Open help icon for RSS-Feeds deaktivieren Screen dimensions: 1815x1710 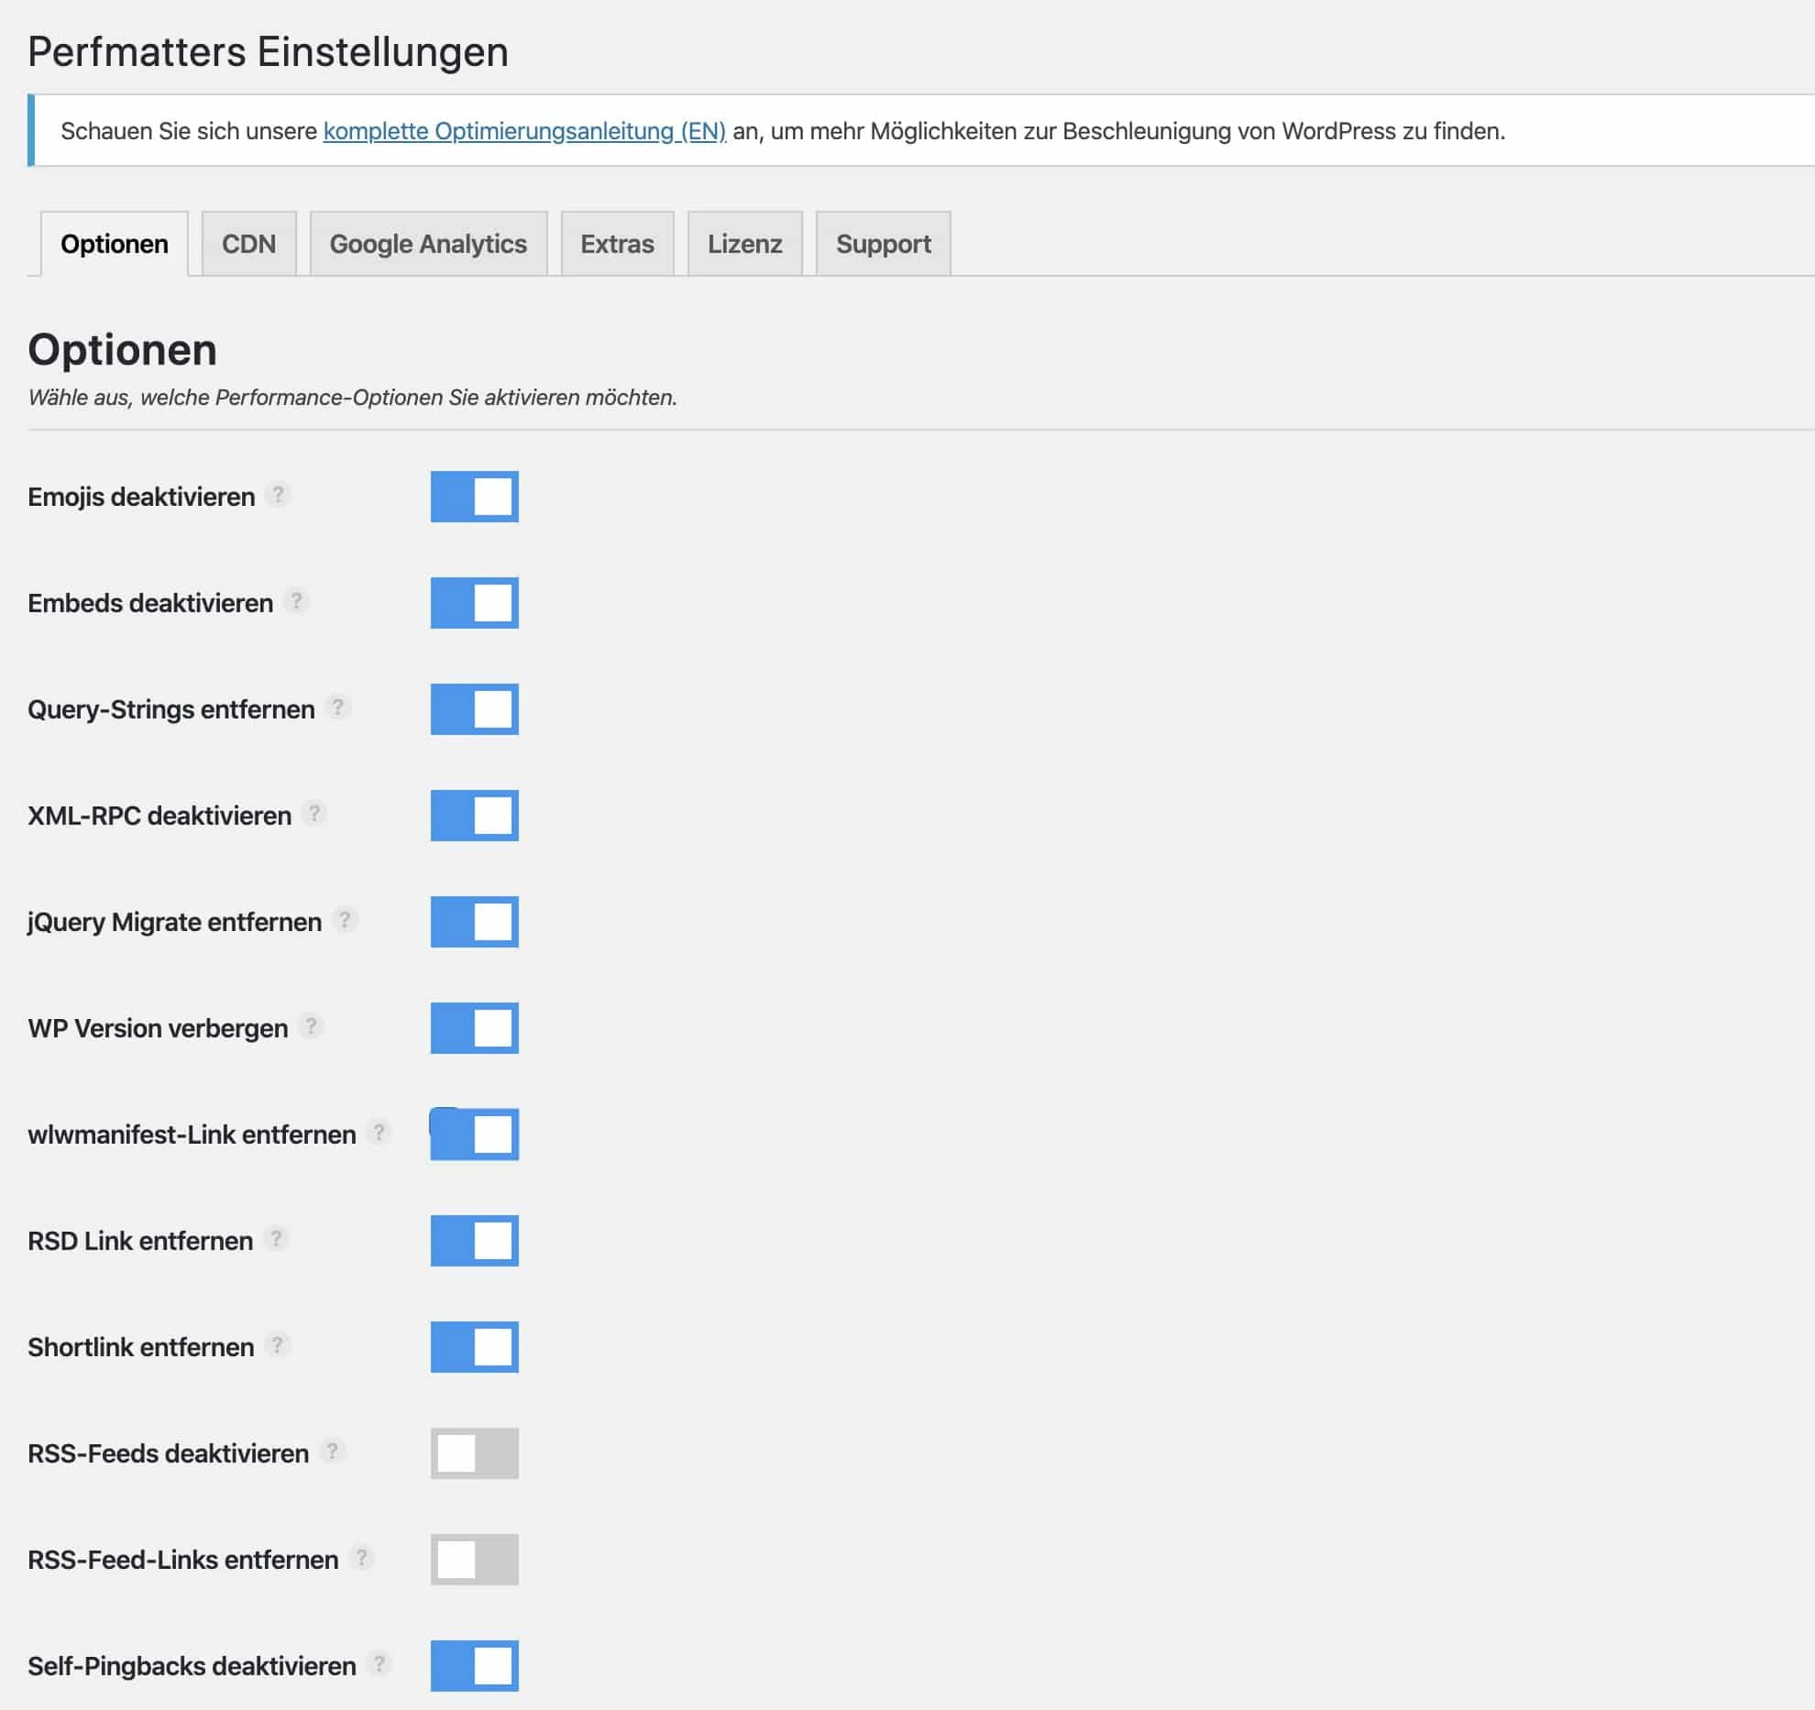(x=332, y=1452)
